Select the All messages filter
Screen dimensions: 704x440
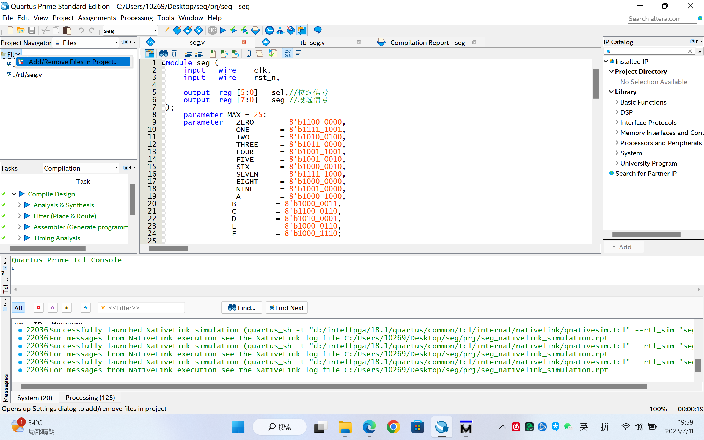pyautogui.click(x=18, y=308)
